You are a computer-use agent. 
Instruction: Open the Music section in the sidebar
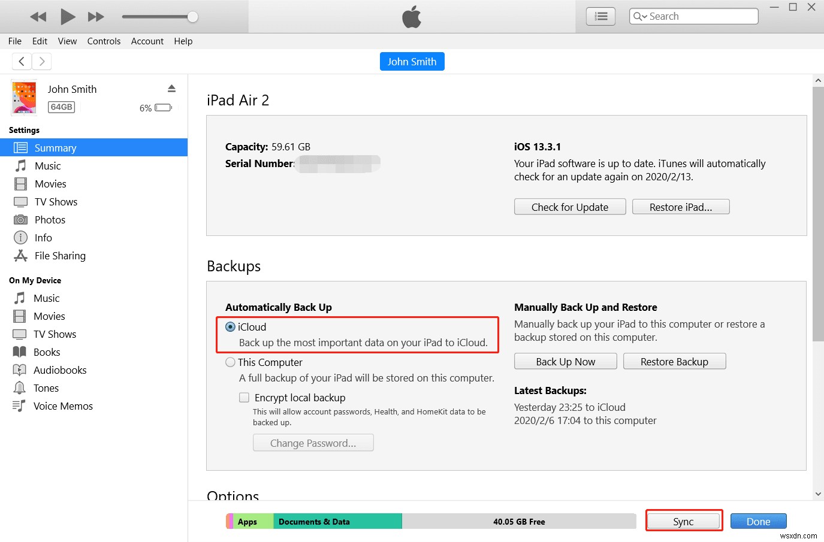pyautogui.click(x=48, y=165)
